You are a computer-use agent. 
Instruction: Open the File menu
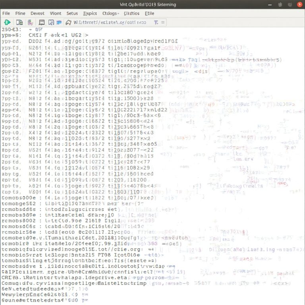click(x=6, y=14)
